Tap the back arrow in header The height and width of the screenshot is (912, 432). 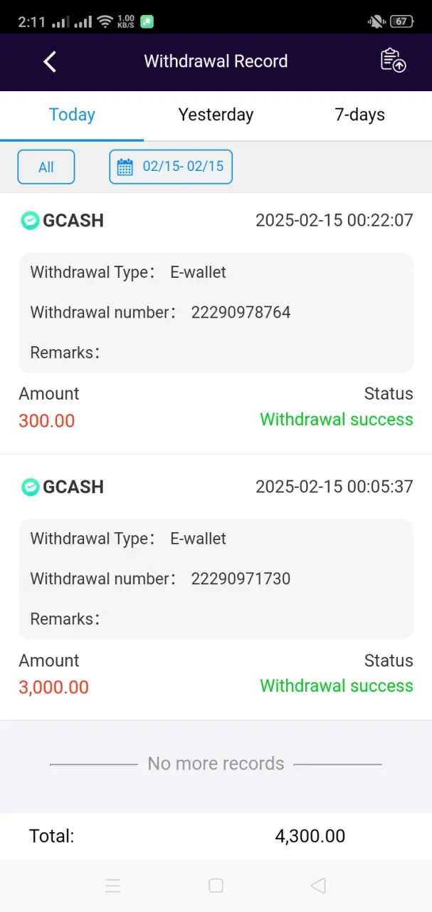point(50,61)
